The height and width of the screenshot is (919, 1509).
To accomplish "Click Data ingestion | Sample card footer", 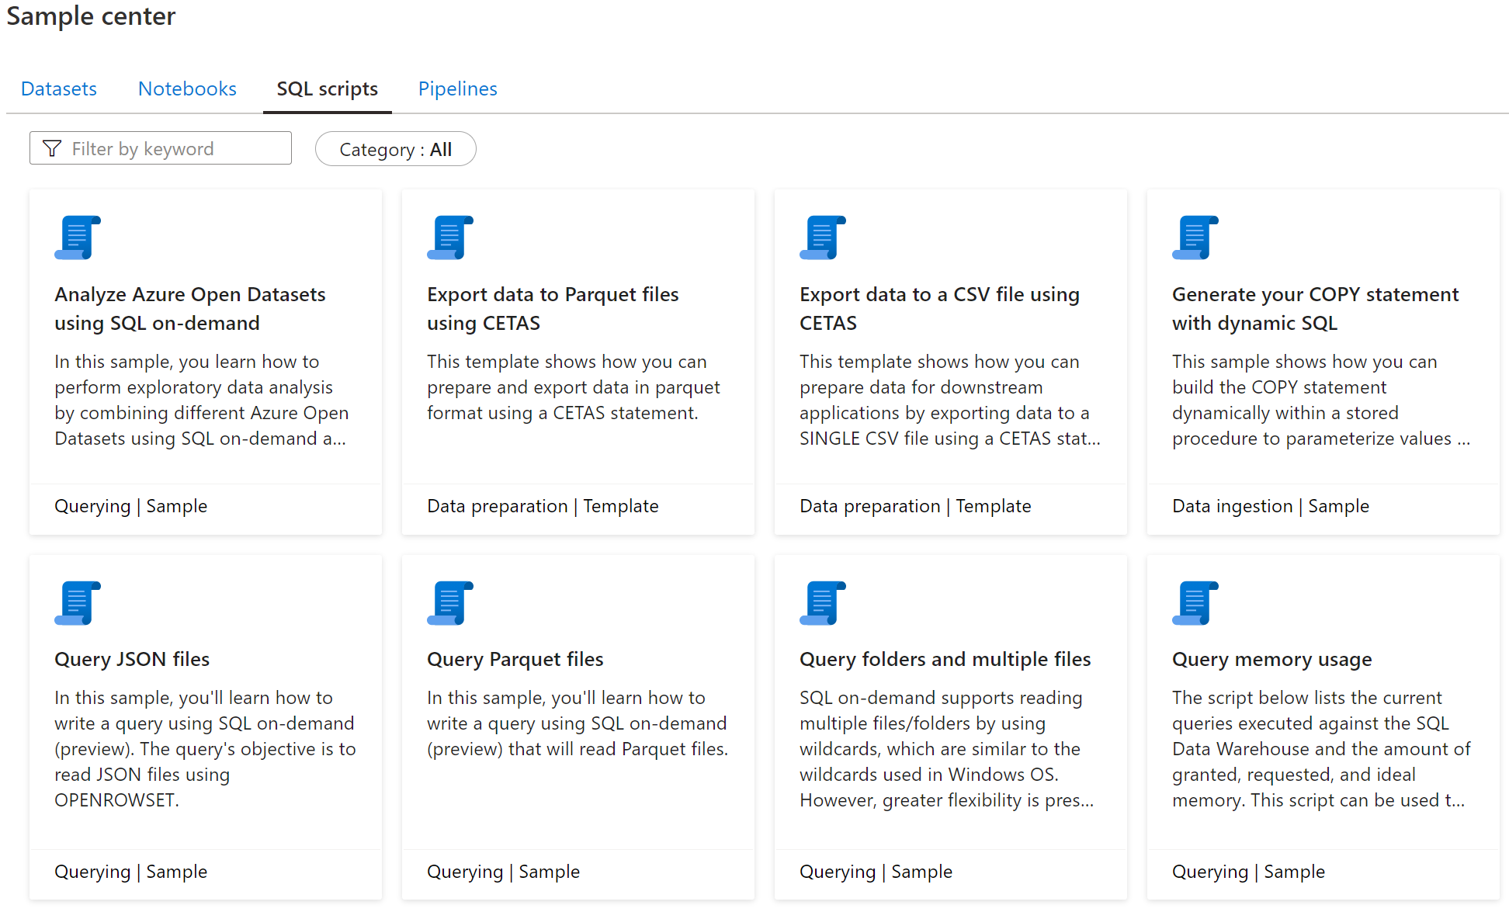I will (1270, 506).
